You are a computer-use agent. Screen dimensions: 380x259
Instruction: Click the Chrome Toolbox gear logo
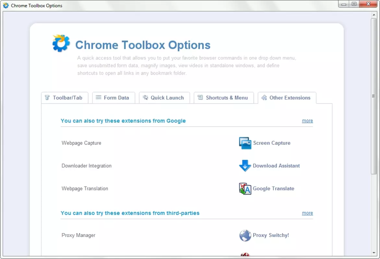61,43
